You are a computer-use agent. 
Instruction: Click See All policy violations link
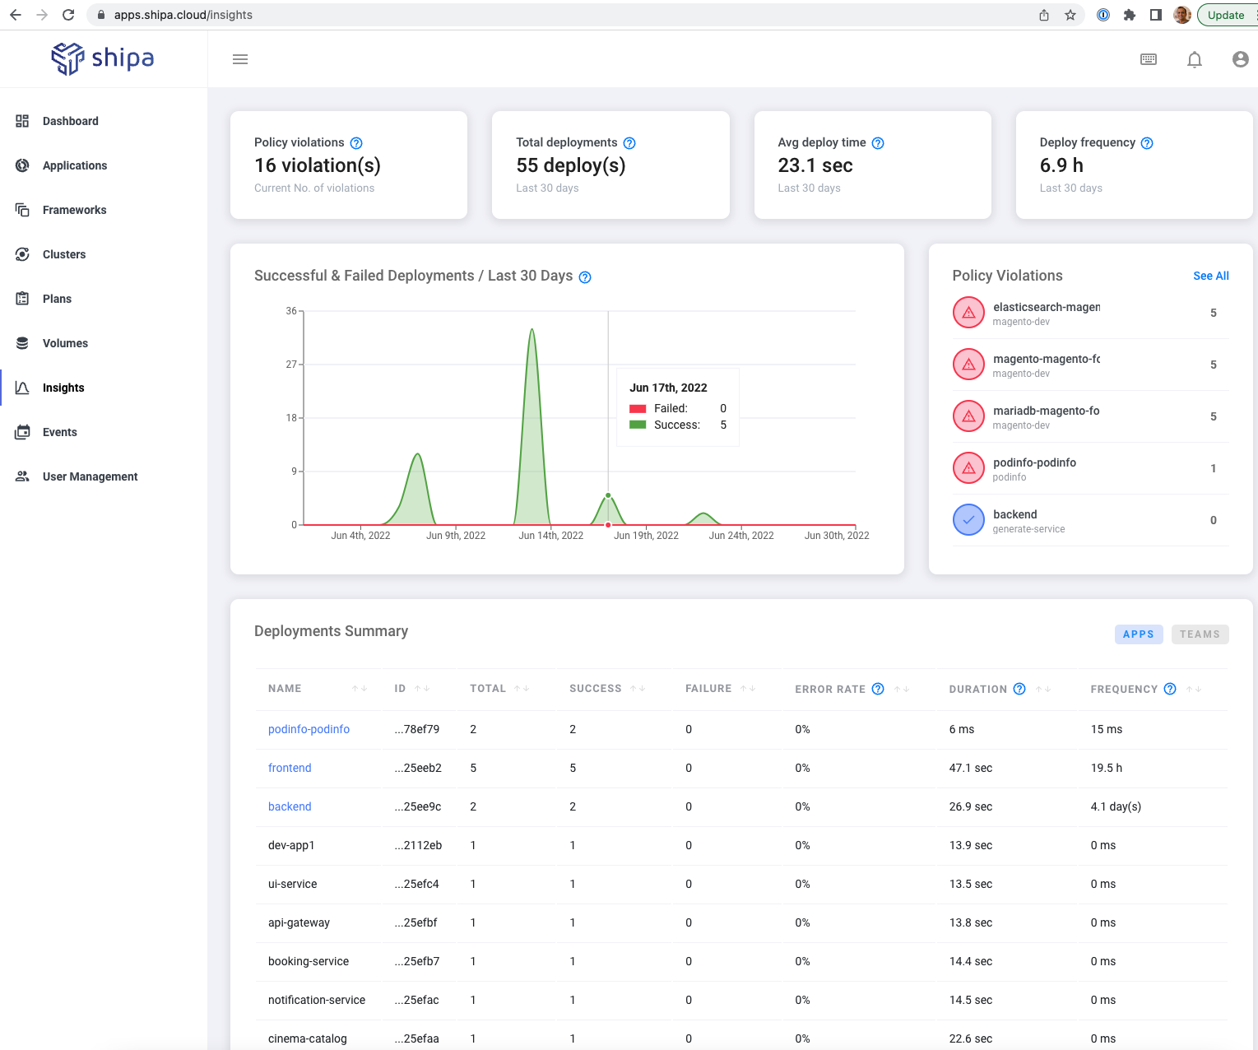(1210, 276)
